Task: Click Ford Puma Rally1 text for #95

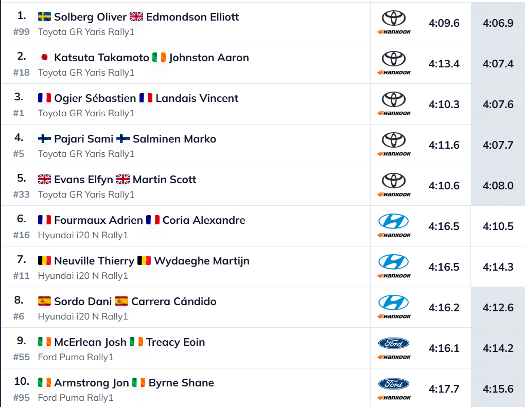Action: click(75, 398)
